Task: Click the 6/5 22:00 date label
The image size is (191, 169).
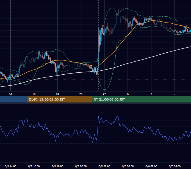Action: [104, 166]
